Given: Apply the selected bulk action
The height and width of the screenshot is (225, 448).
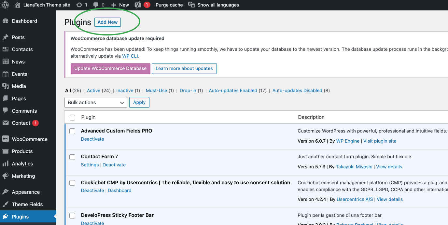Looking at the screenshot, I should pyautogui.click(x=139, y=102).
